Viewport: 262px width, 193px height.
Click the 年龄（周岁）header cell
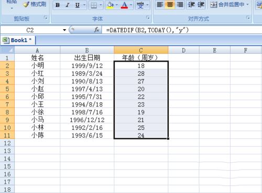141,57
